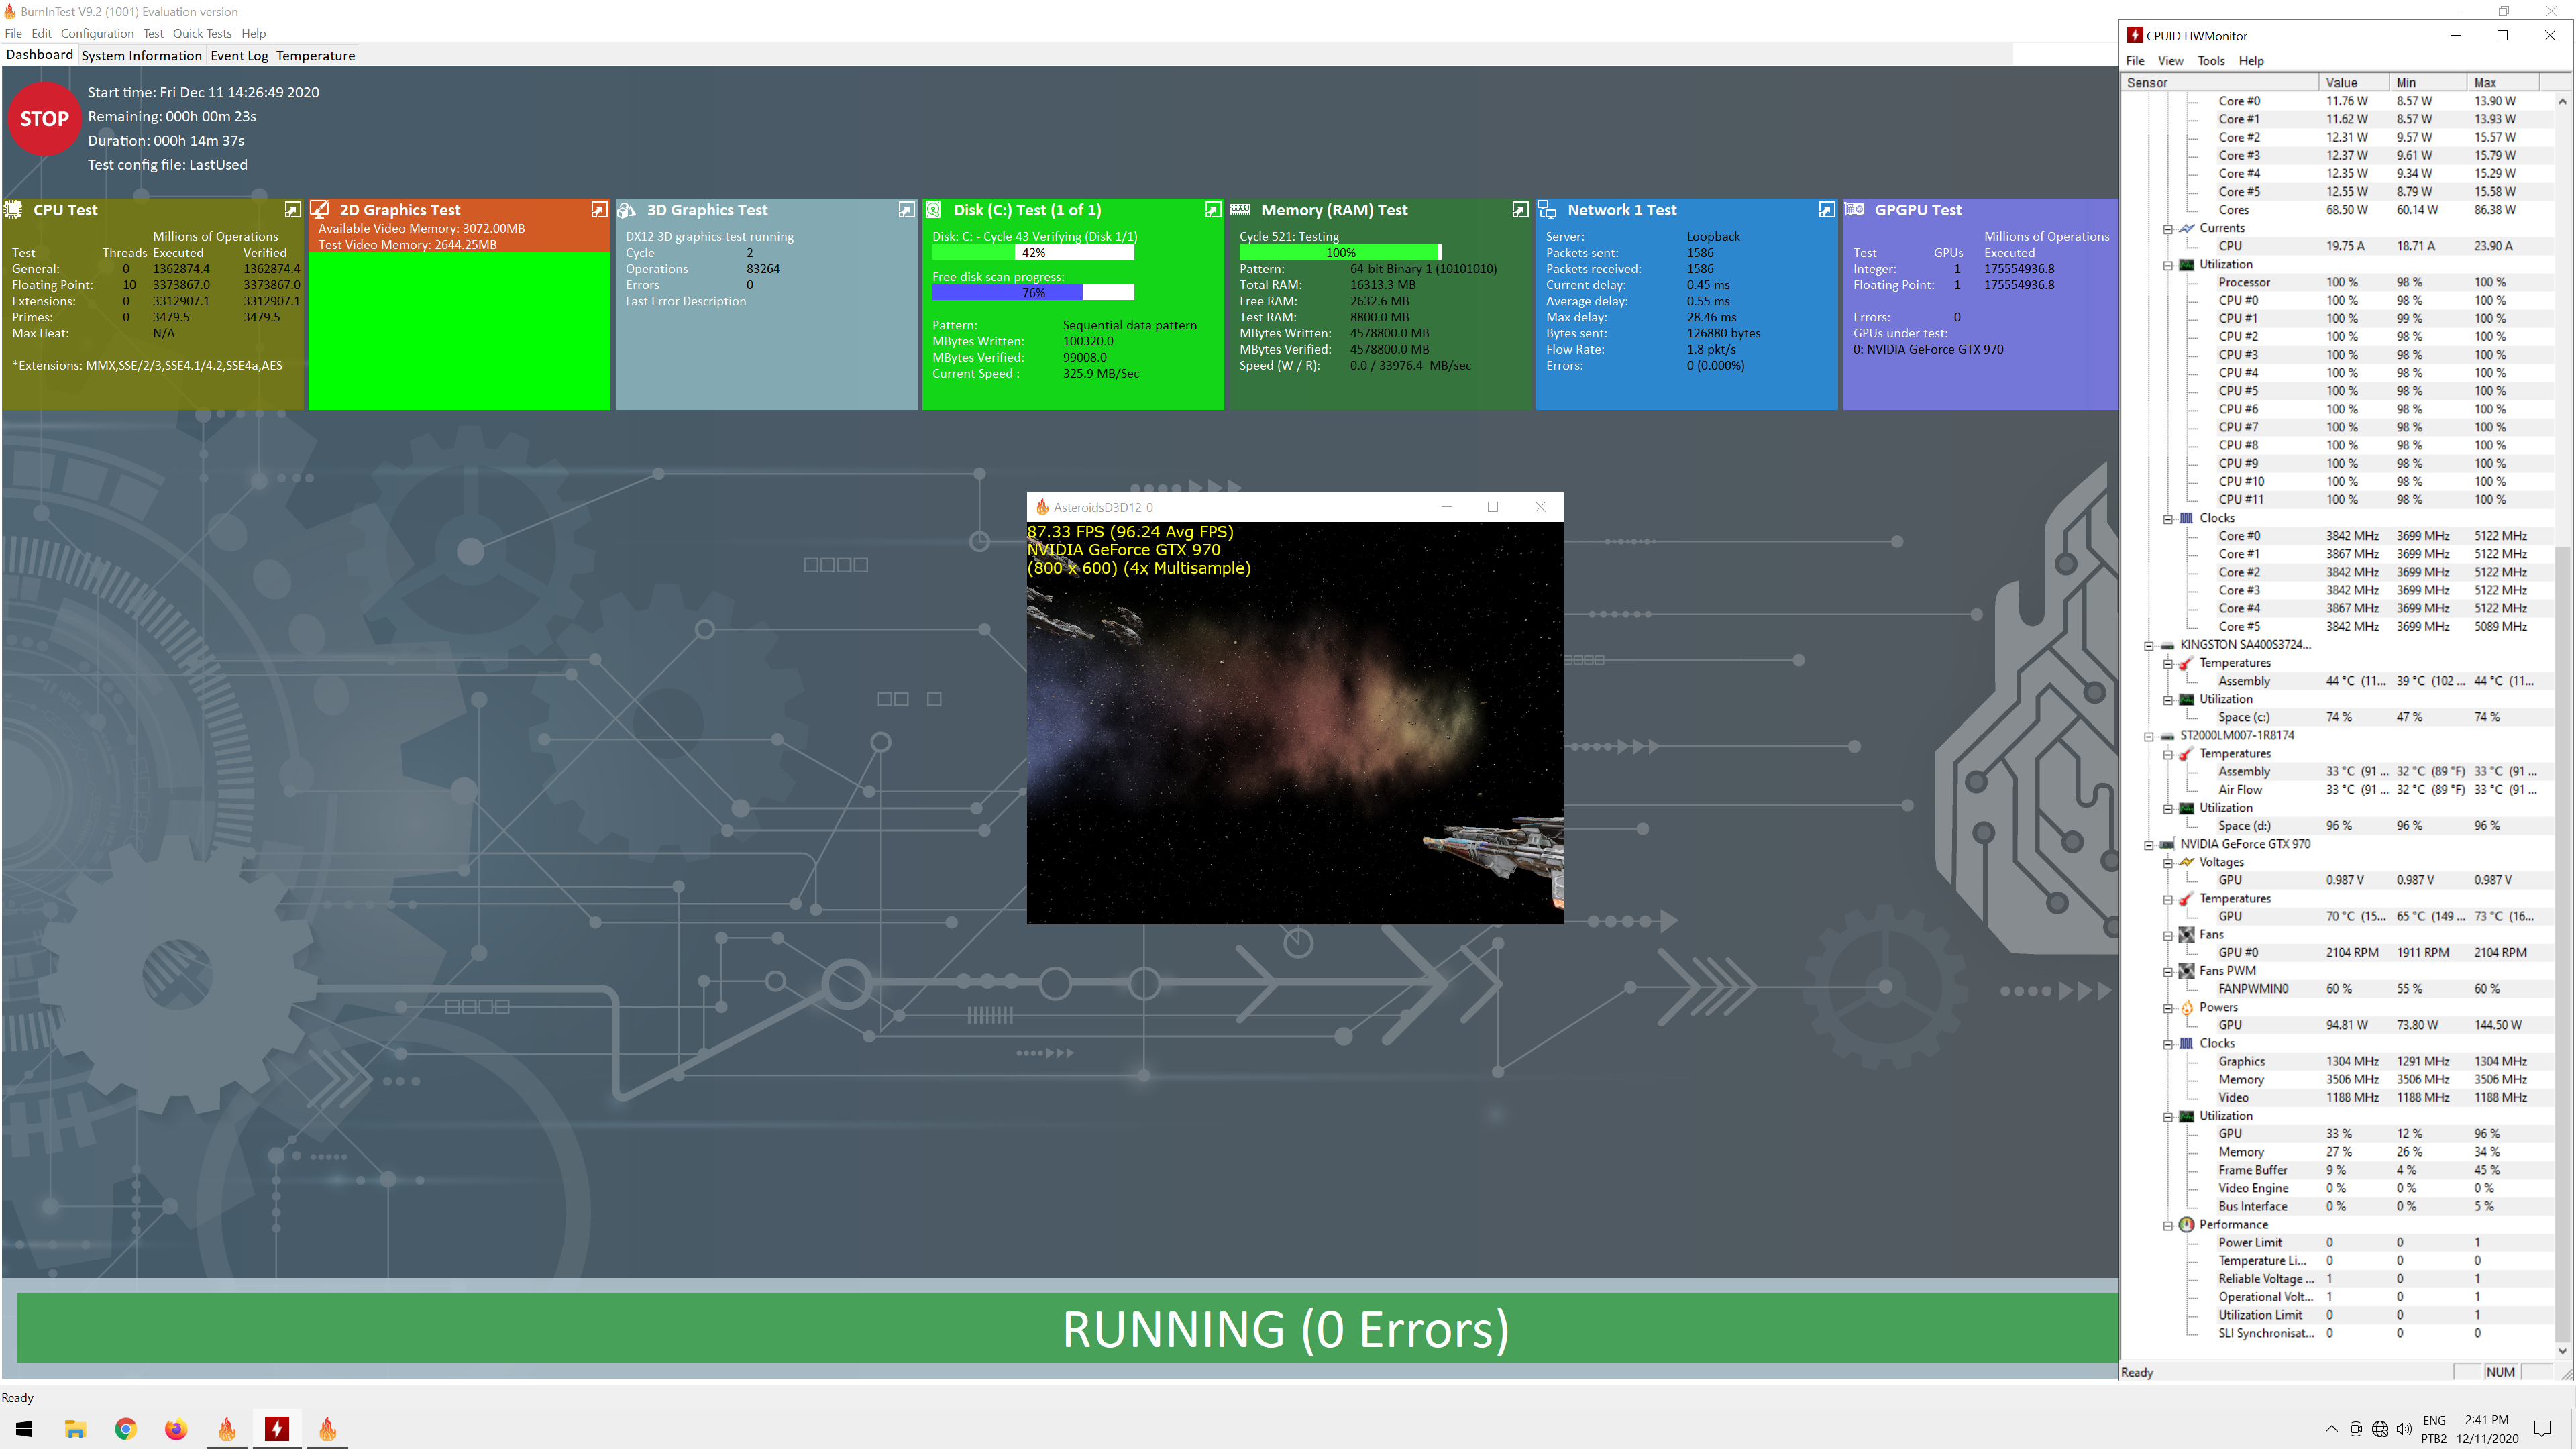Click the KINGSTON drive icon in HWMonitor
Image resolution: width=2576 pixels, height=1449 pixels.
[x=2167, y=645]
